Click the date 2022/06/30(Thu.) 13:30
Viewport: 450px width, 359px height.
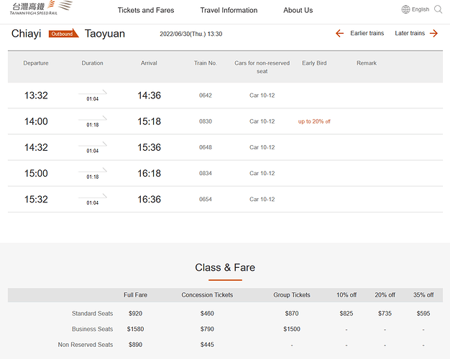point(190,34)
